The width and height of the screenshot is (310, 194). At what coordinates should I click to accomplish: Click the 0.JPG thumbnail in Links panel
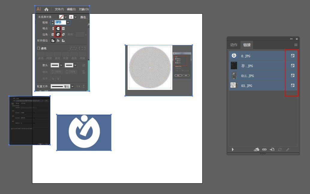click(x=234, y=55)
